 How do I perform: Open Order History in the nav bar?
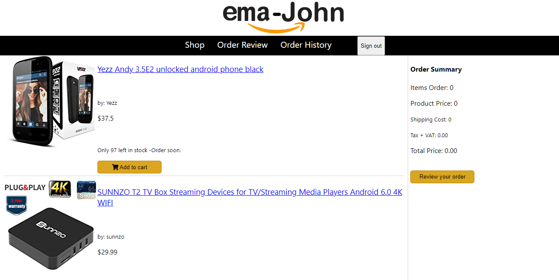point(306,45)
